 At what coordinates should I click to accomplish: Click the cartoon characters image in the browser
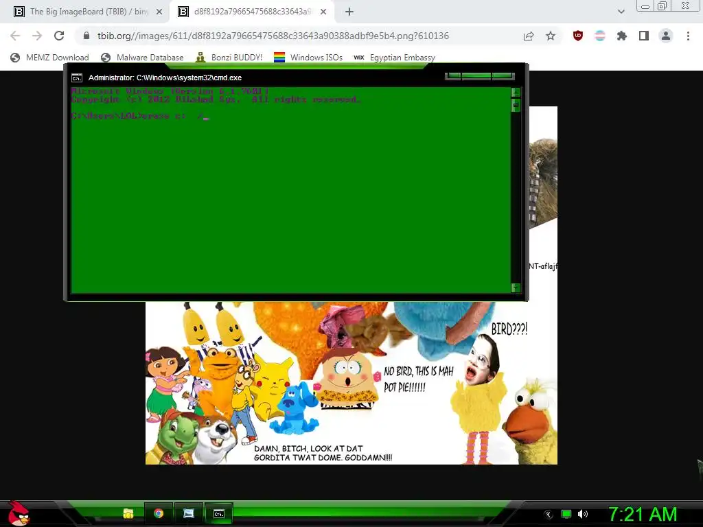click(351, 383)
